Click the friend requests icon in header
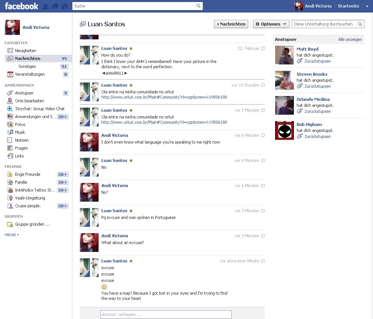Image resolution: width=373 pixels, height=319 pixels. pos(46,6)
